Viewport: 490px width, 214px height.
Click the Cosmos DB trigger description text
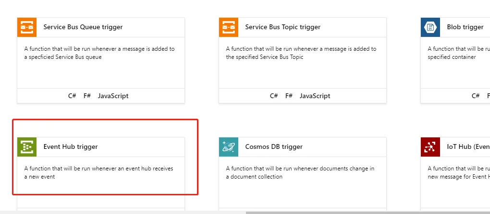click(x=300, y=172)
